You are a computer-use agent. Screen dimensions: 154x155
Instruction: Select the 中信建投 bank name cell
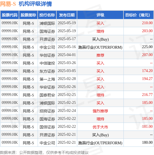click(47, 63)
